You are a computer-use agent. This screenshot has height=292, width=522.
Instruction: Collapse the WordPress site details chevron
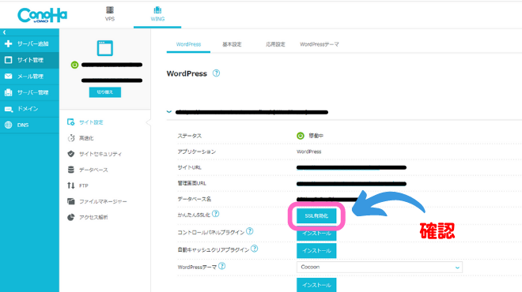pyautogui.click(x=169, y=112)
